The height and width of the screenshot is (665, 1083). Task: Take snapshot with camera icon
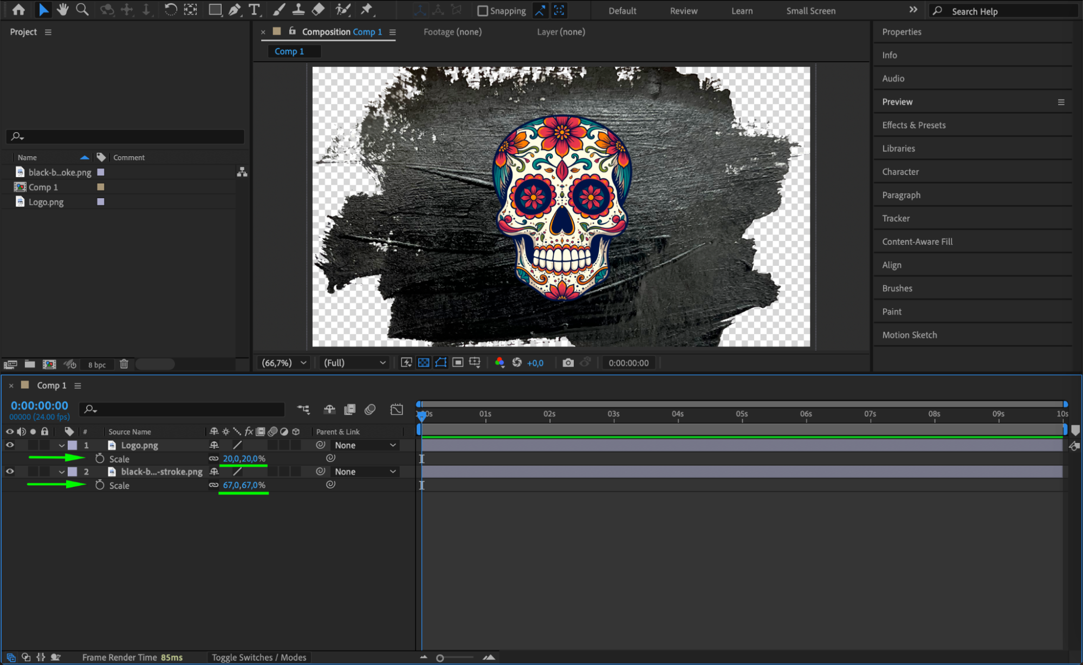(568, 363)
